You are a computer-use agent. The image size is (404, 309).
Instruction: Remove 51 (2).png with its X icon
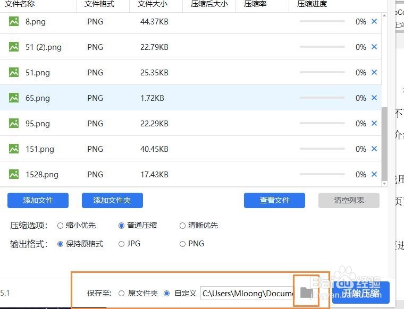coord(374,47)
